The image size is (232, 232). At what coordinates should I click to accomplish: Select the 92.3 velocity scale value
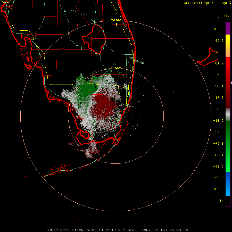tap(219, 40)
